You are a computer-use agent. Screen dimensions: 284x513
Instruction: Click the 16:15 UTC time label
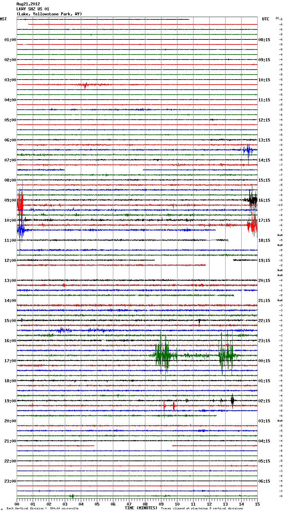(264, 200)
